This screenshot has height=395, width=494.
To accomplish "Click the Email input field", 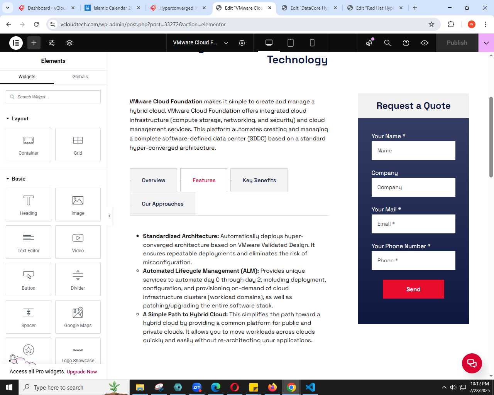I will (413, 224).
